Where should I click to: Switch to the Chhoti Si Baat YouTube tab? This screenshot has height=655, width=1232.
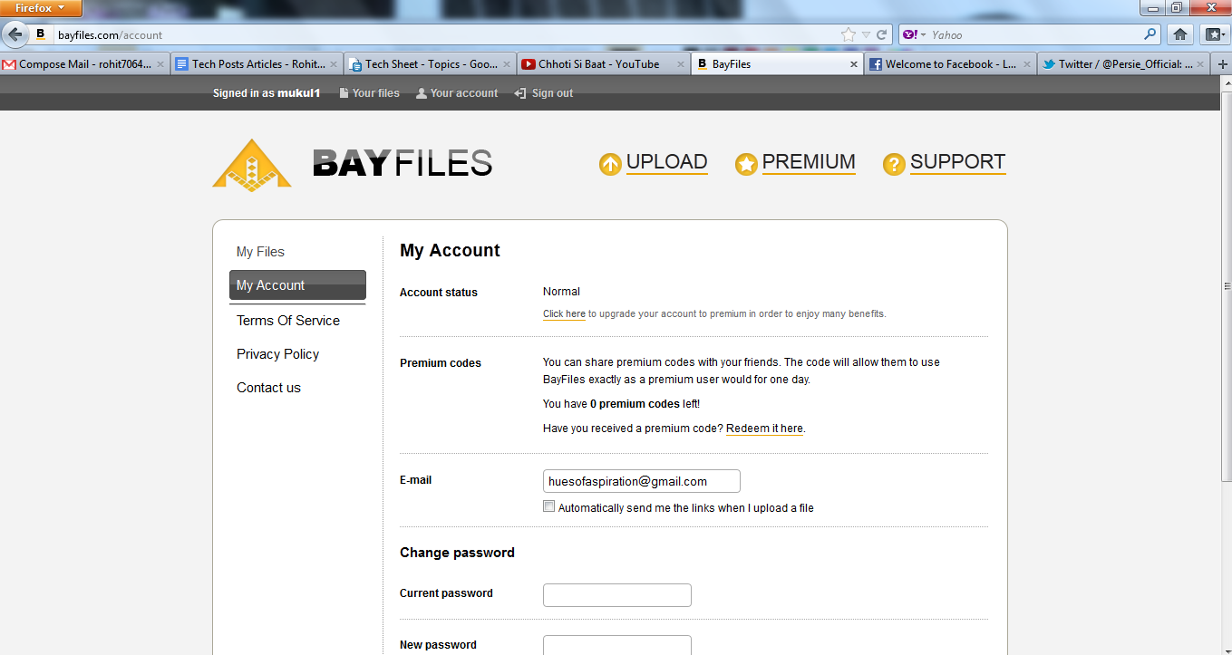pos(604,64)
